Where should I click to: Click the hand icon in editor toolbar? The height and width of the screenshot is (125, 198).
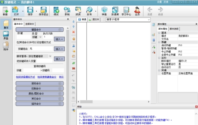coord(74,39)
